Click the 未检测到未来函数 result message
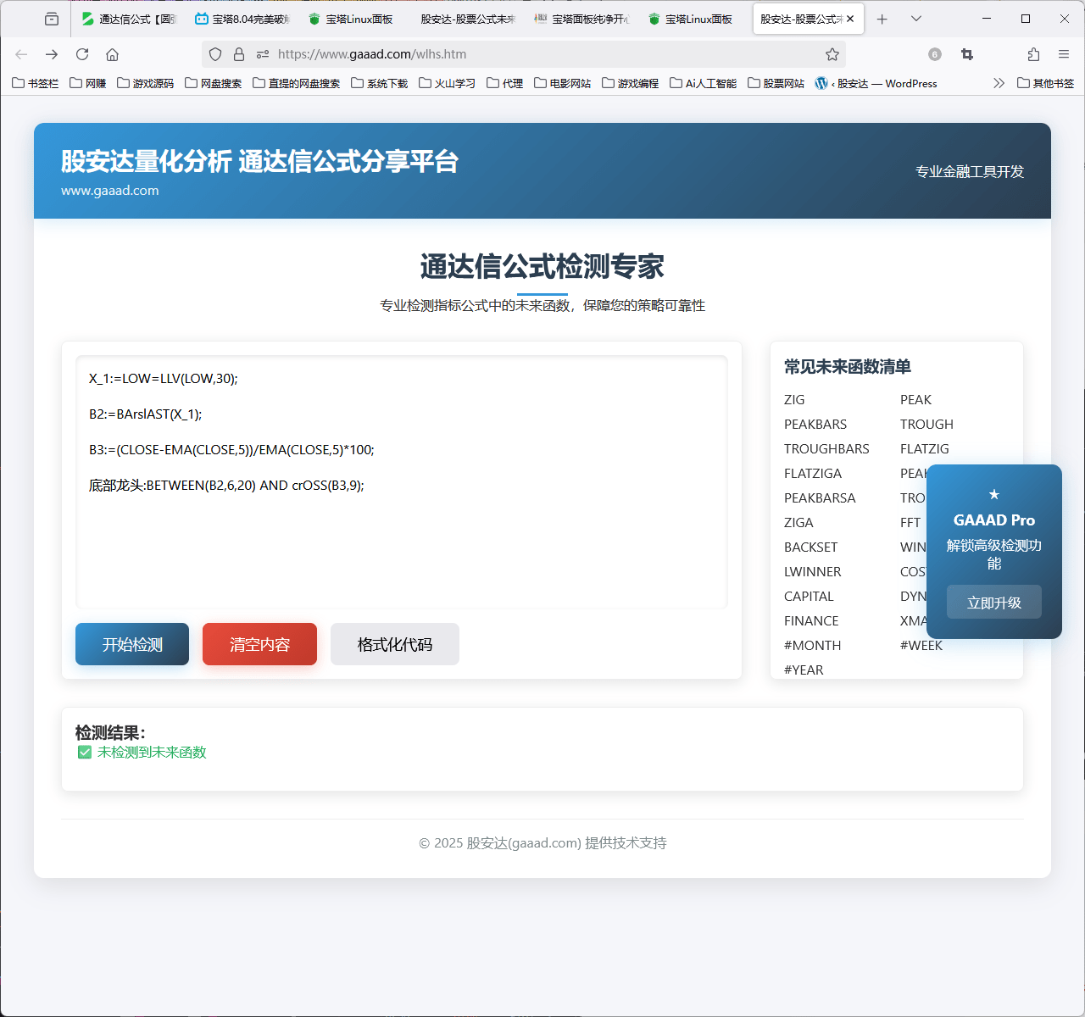The width and height of the screenshot is (1085, 1017). pyautogui.click(x=152, y=752)
